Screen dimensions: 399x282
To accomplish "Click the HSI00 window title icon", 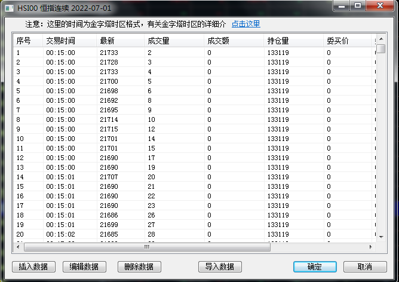I will coord(10,8).
